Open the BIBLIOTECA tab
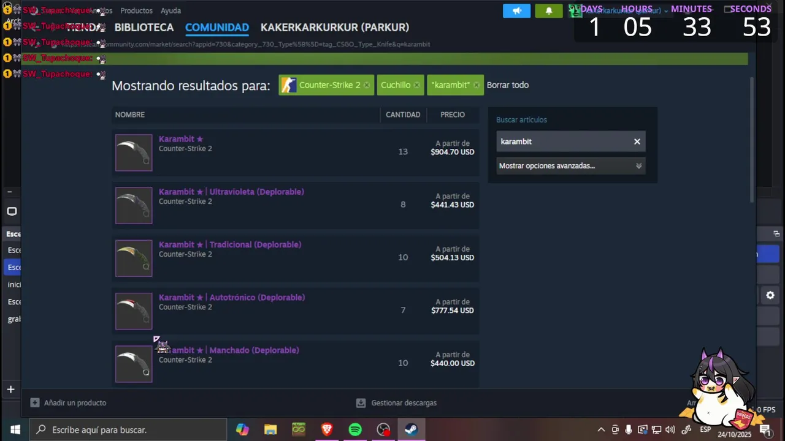This screenshot has width=785, height=441. [144, 28]
